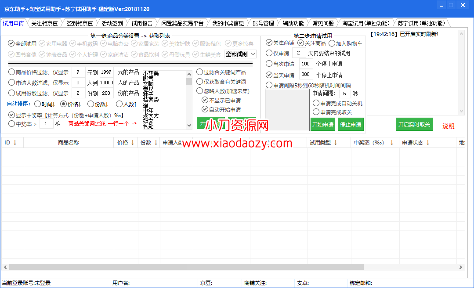Sort table by 价格 column header

click(126, 142)
